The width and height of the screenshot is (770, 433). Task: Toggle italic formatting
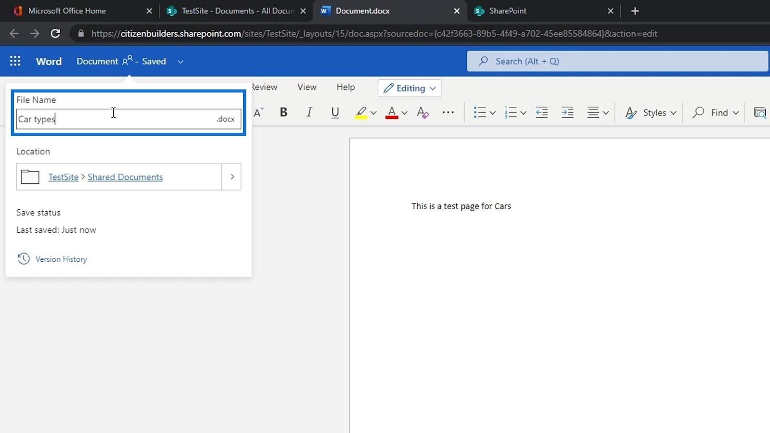309,113
